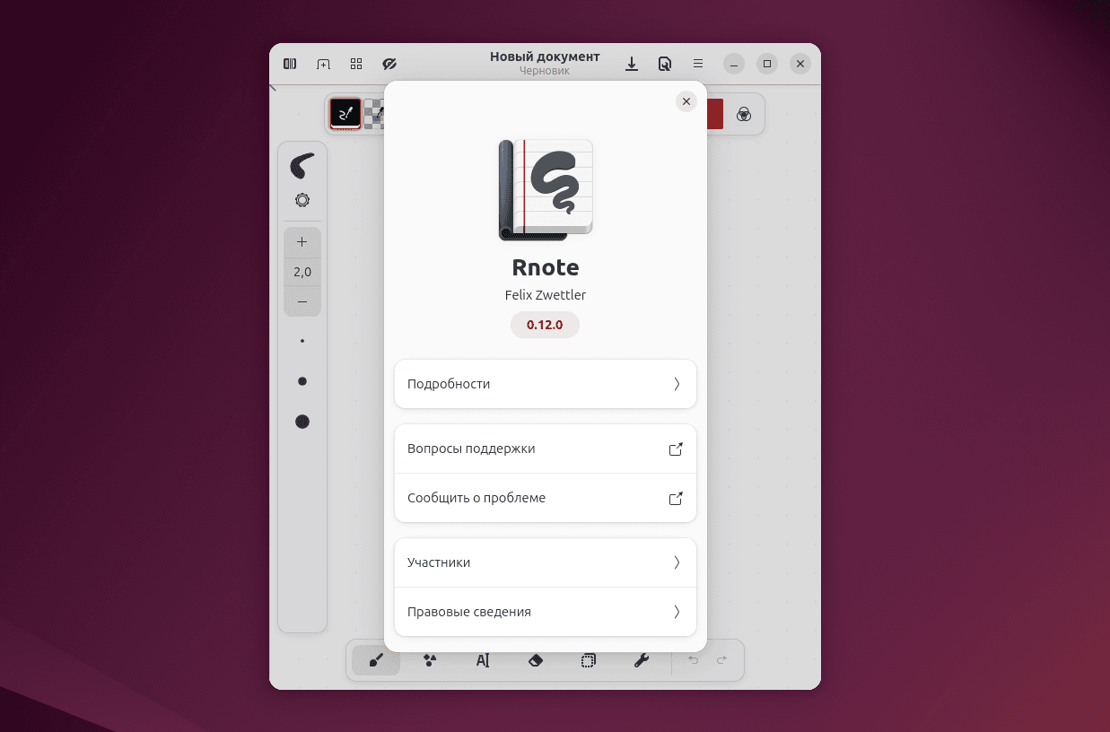Click the Felix Zwettler developer name
The height and width of the screenshot is (732, 1110).
tap(546, 295)
